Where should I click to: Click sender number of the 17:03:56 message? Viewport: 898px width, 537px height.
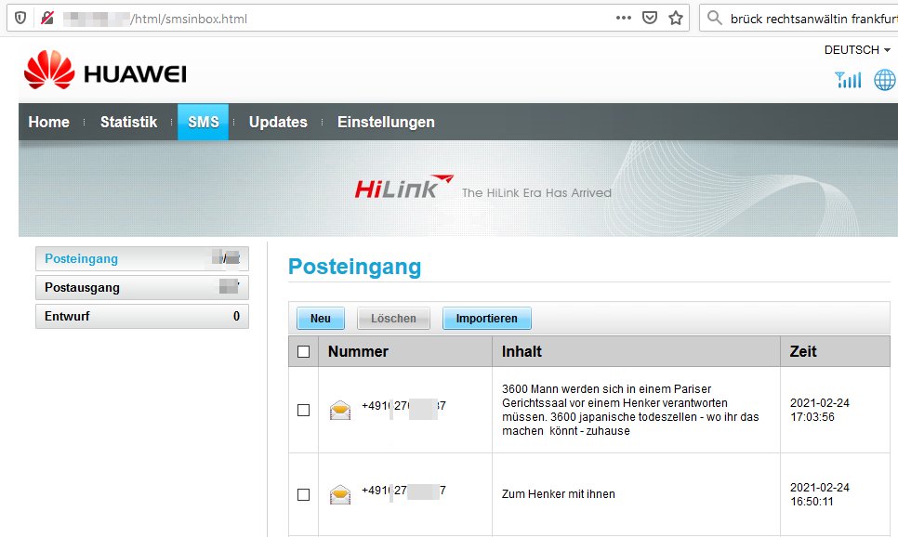click(x=403, y=406)
